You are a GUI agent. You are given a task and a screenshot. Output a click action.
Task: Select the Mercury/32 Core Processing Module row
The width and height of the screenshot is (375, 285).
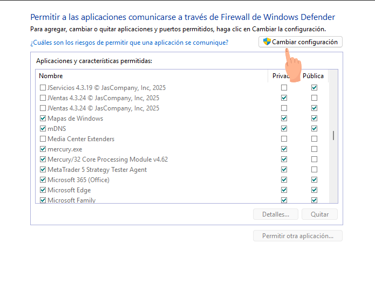point(182,159)
